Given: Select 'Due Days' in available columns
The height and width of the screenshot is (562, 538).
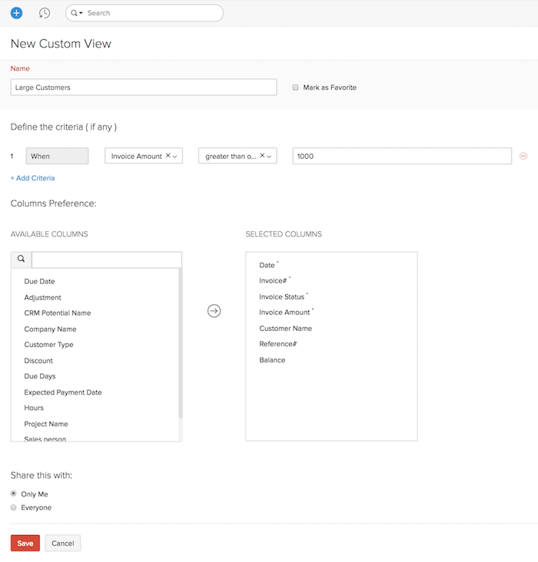Looking at the screenshot, I should 40,376.
